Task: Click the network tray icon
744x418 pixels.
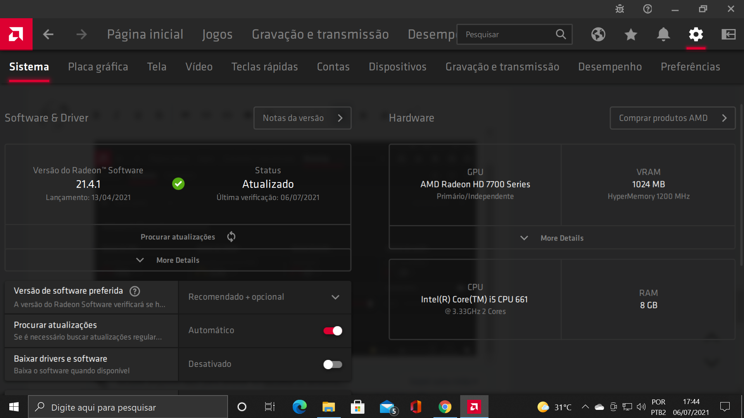Action: pos(627,407)
